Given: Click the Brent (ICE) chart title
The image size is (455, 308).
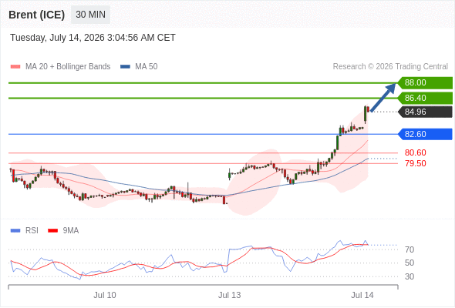Looking at the screenshot, I should 36,15.
